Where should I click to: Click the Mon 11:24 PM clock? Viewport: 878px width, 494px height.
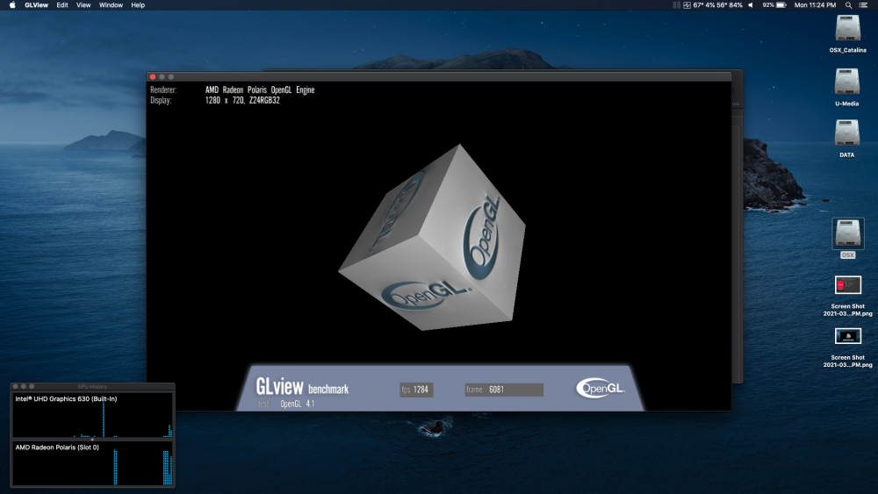pyautogui.click(x=815, y=5)
